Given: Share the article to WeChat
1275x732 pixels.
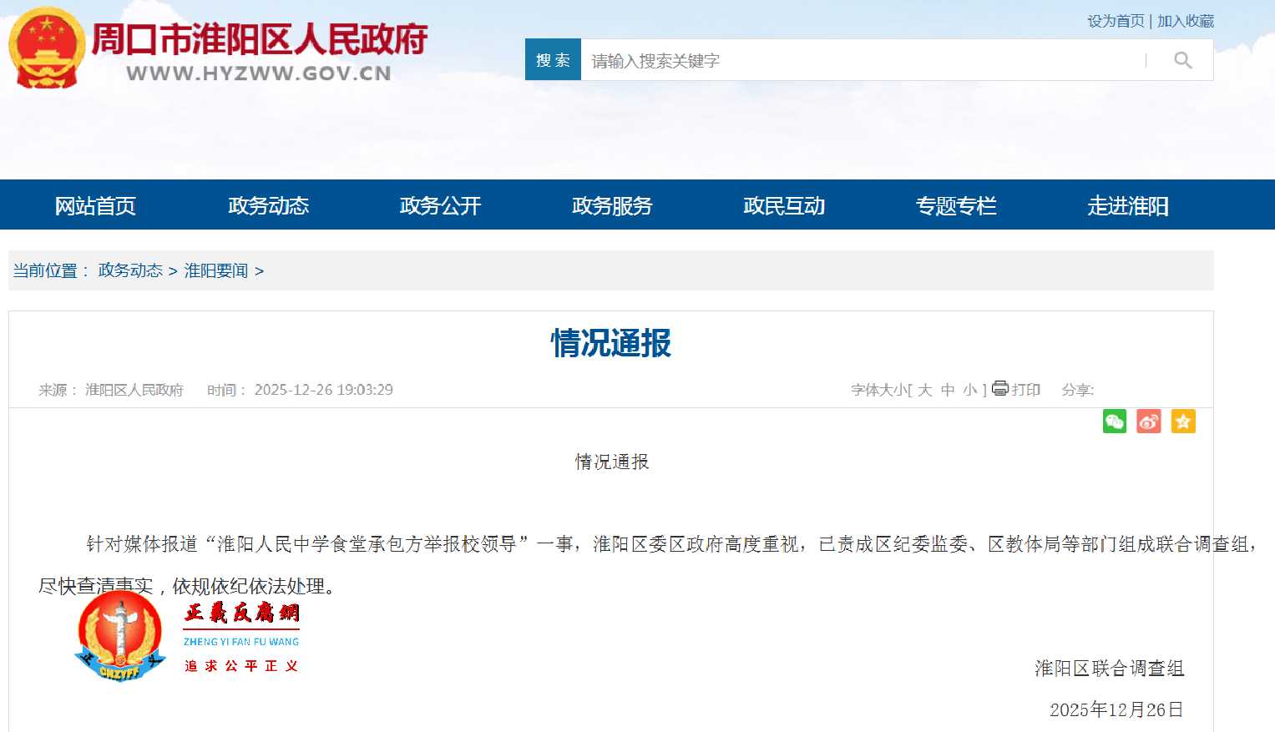Looking at the screenshot, I should (1114, 422).
